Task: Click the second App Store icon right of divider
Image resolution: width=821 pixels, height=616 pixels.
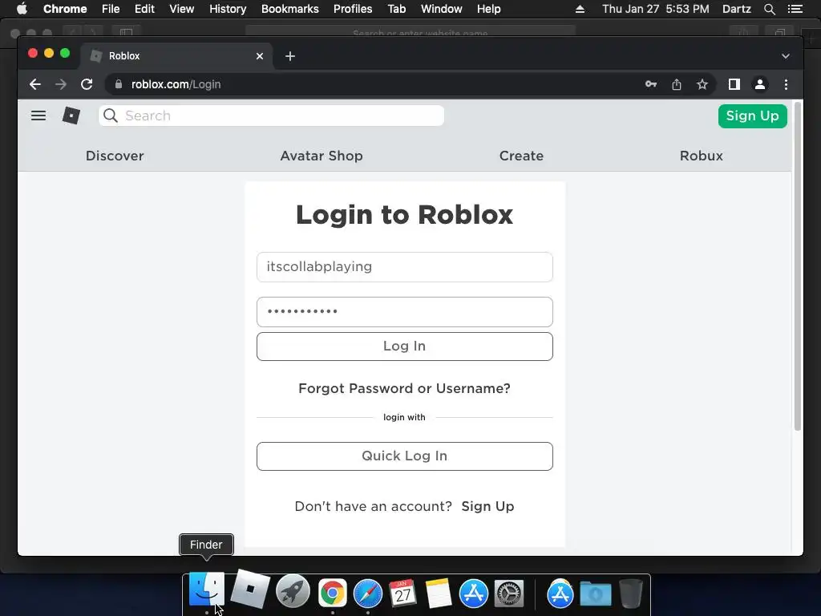Action: click(x=560, y=593)
